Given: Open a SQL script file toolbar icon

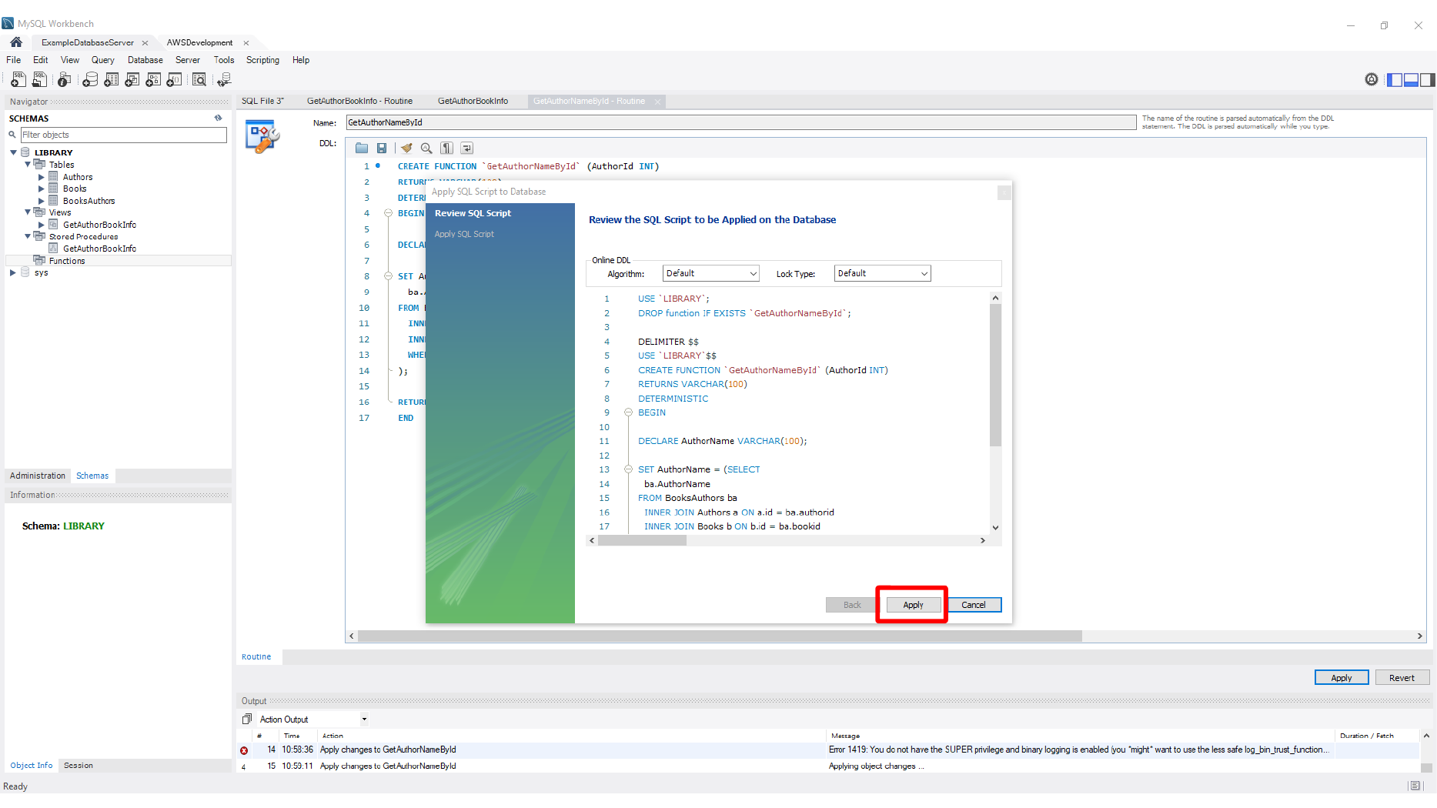Looking at the screenshot, I should coord(39,79).
